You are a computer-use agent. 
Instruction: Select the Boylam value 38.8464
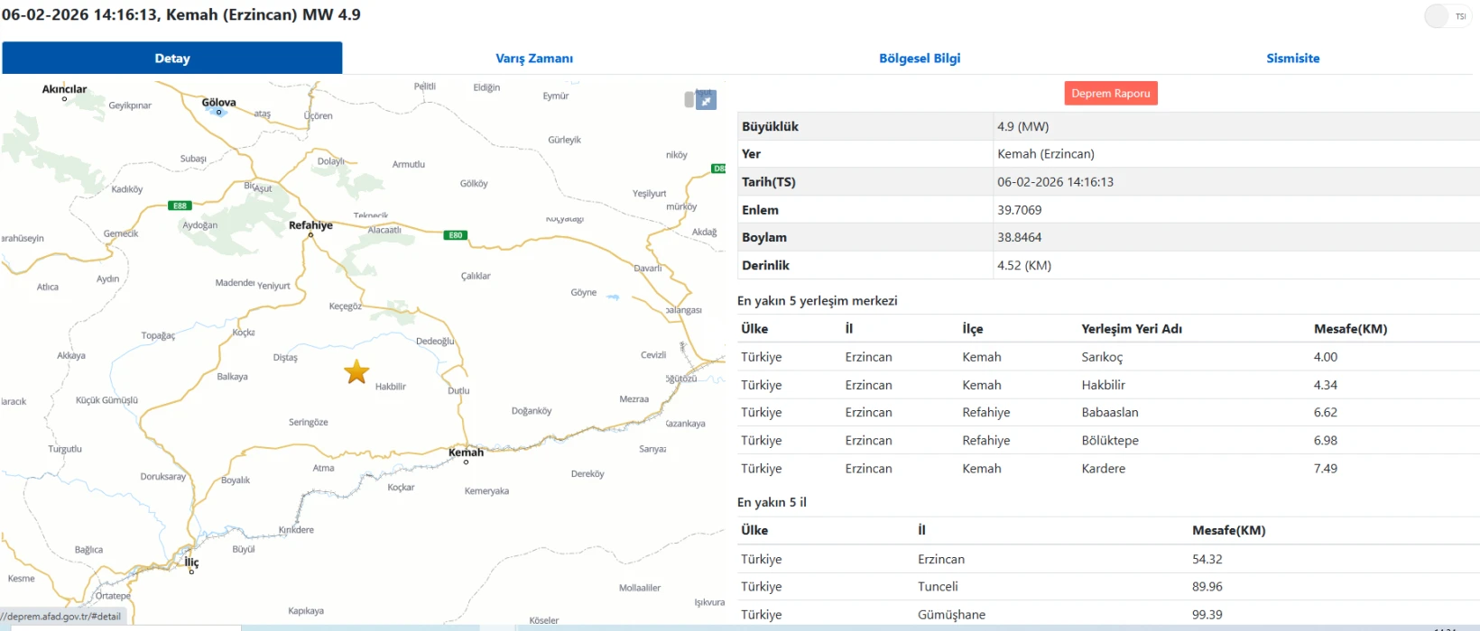click(1019, 237)
